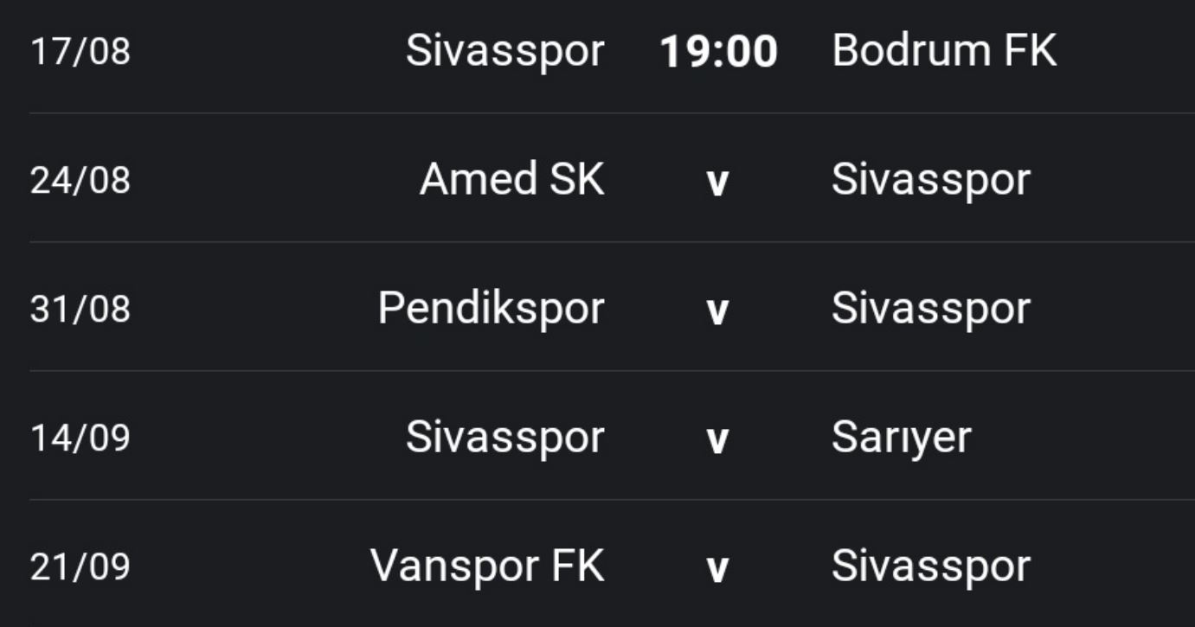This screenshot has width=1195, height=627.
Task: Open Sivasspor away team in 31/08 fixture
Action: tap(931, 310)
